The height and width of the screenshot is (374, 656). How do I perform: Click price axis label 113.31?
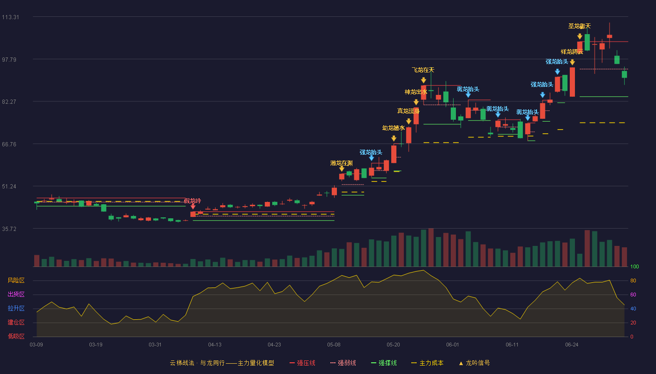tap(10, 17)
